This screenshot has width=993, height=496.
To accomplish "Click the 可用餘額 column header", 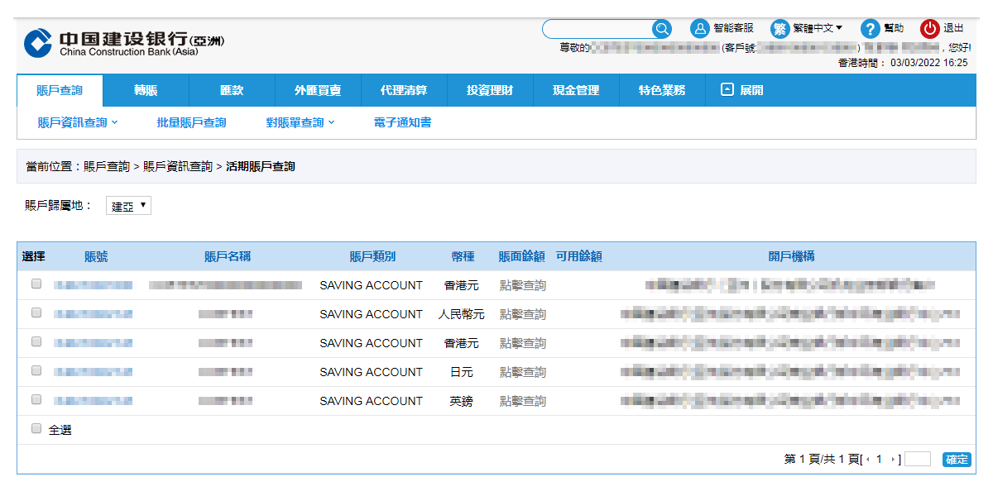I will [579, 256].
